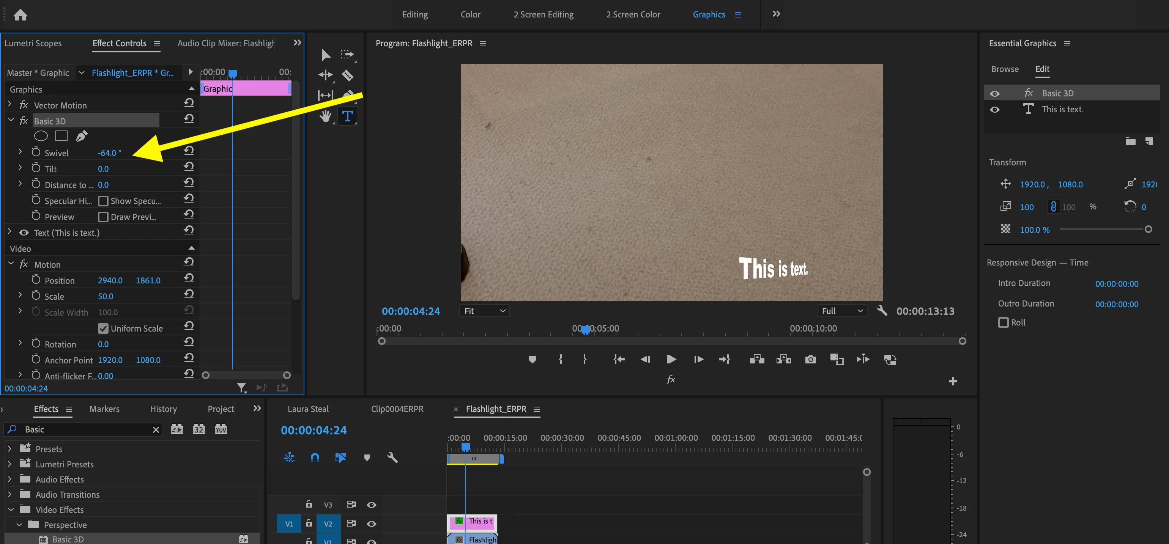Open the Full playback resolution dropdown
1169x544 pixels.
point(842,311)
